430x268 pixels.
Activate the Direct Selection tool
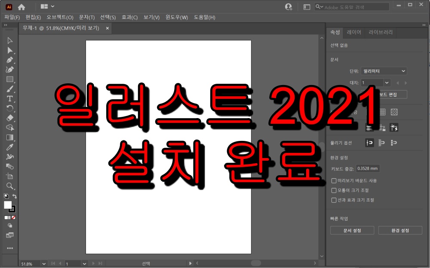(9, 50)
